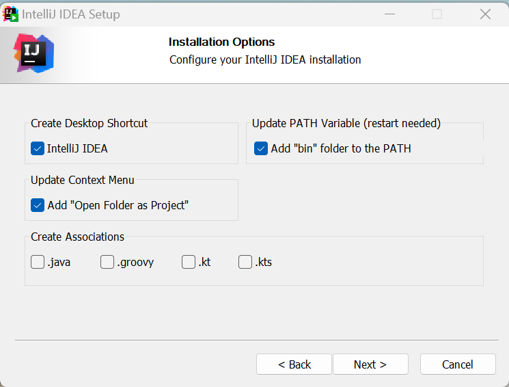Check the .groovy association box

[107, 262]
